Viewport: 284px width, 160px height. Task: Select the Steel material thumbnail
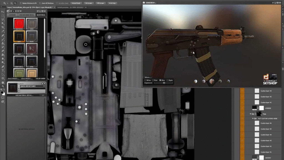click(31, 61)
